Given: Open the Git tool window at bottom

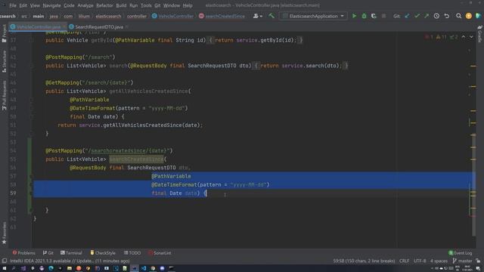Looking at the screenshot, I should (48, 253).
